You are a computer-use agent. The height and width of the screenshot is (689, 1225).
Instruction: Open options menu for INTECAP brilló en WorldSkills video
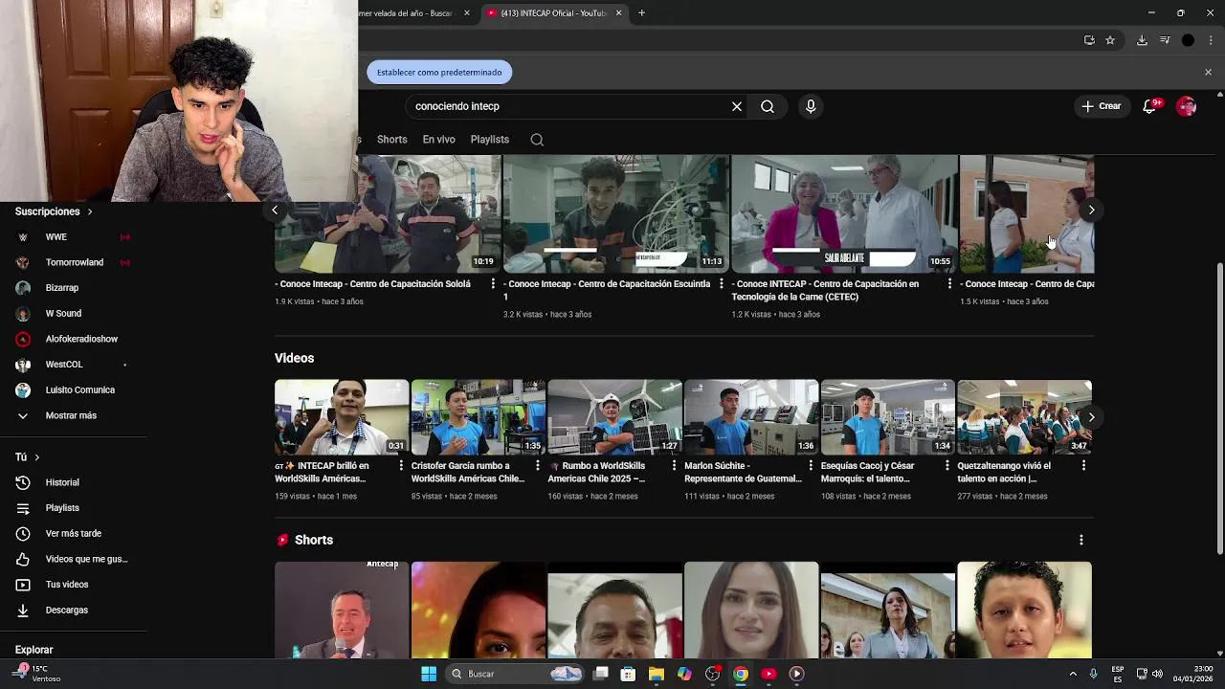coord(401,466)
